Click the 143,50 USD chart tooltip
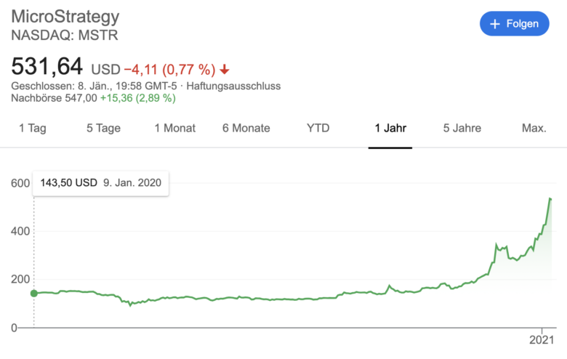 click(101, 183)
